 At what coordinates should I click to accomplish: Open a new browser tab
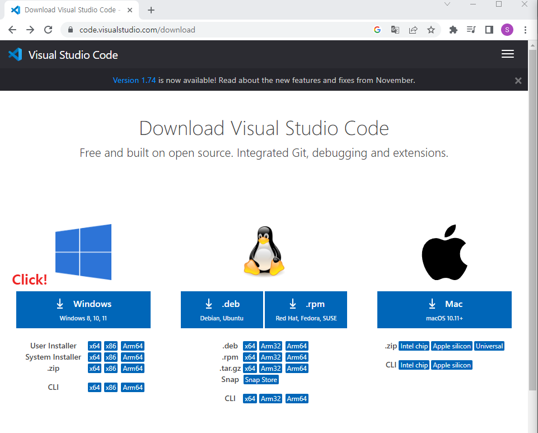pyautogui.click(x=151, y=10)
